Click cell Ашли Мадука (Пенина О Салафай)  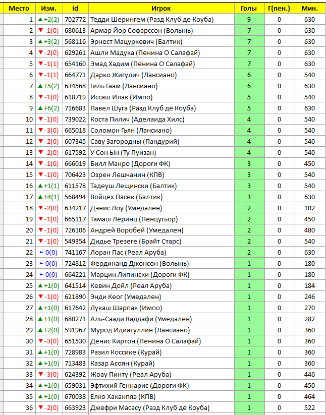[x=161, y=52]
